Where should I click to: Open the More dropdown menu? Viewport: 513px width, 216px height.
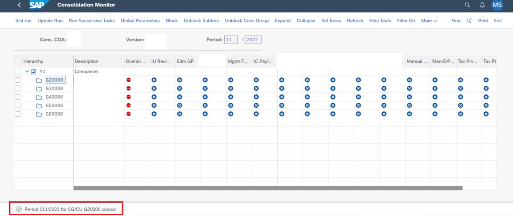coord(429,21)
